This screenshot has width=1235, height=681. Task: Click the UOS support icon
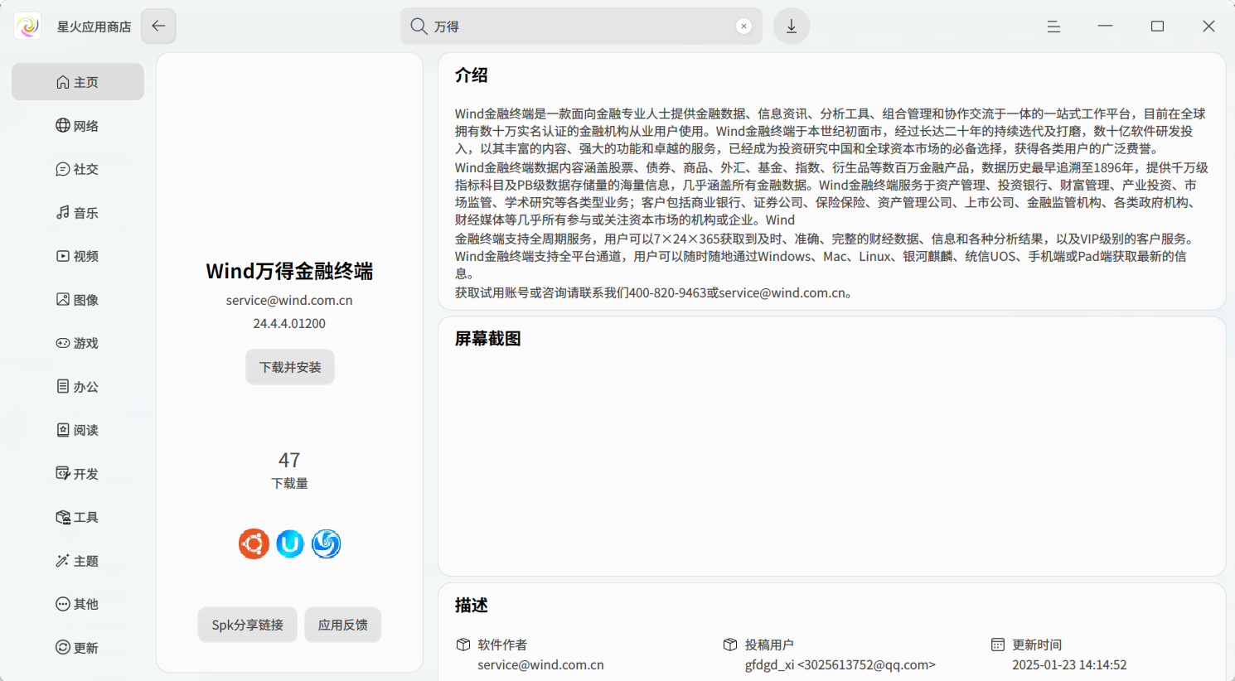coord(290,543)
